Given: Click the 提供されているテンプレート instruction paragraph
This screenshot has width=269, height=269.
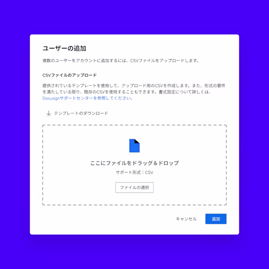Looking at the screenshot, I should pyautogui.click(x=134, y=92).
